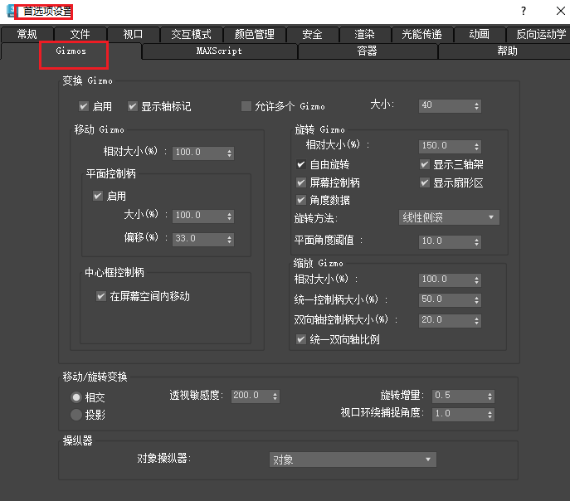Open the 颜色管理 tab
The image size is (570, 501).
pyautogui.click(x=254, y=35)
